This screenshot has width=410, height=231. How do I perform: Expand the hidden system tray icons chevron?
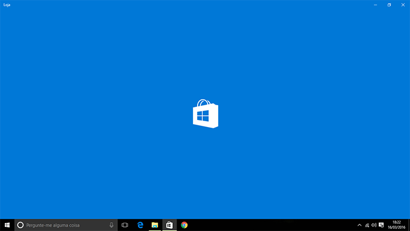tap(359, 225)
